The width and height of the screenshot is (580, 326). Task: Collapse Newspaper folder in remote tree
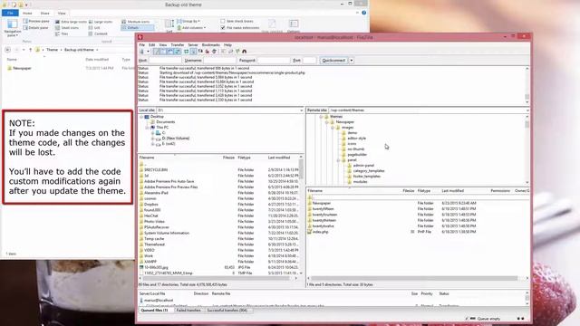tap(327, 122)
